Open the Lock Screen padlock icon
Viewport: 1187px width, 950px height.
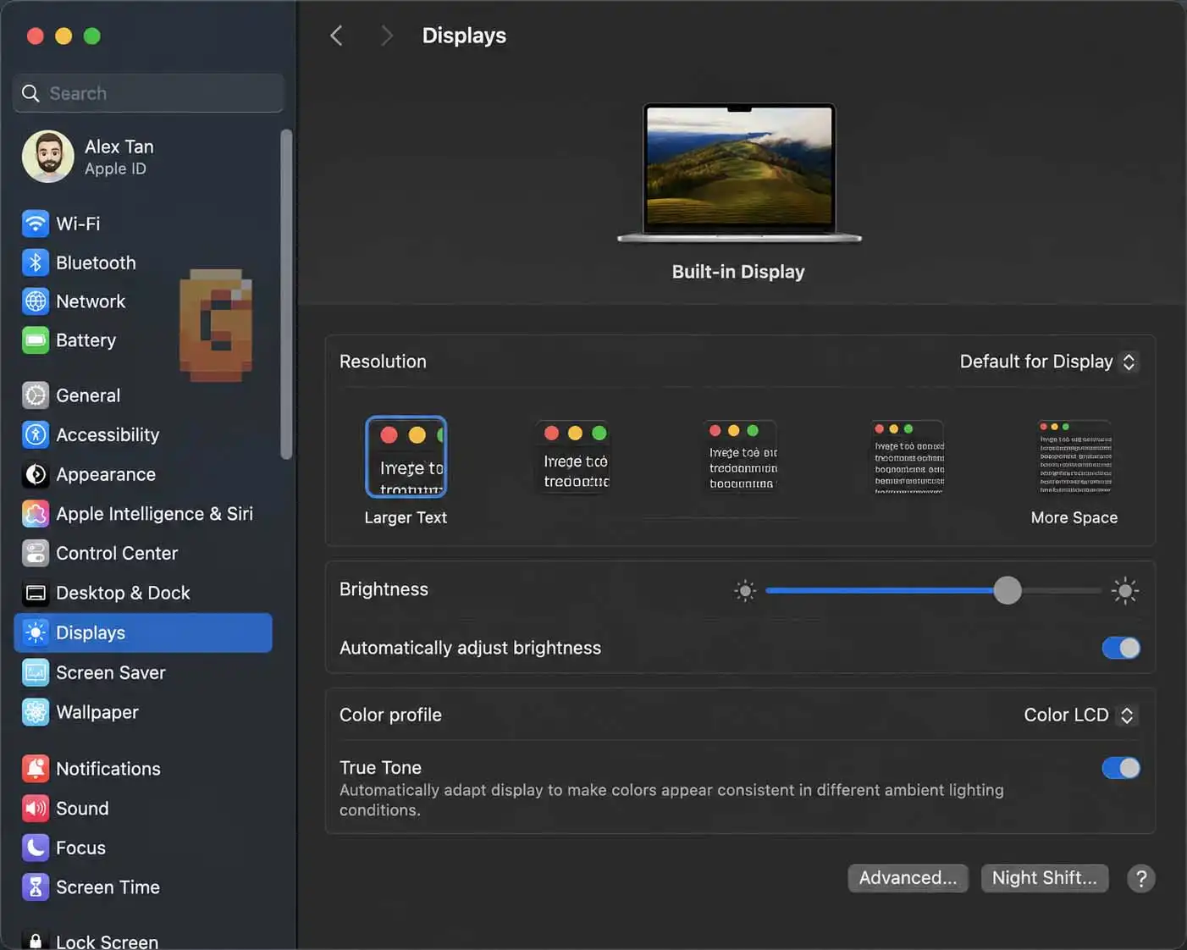pos(36,941)
